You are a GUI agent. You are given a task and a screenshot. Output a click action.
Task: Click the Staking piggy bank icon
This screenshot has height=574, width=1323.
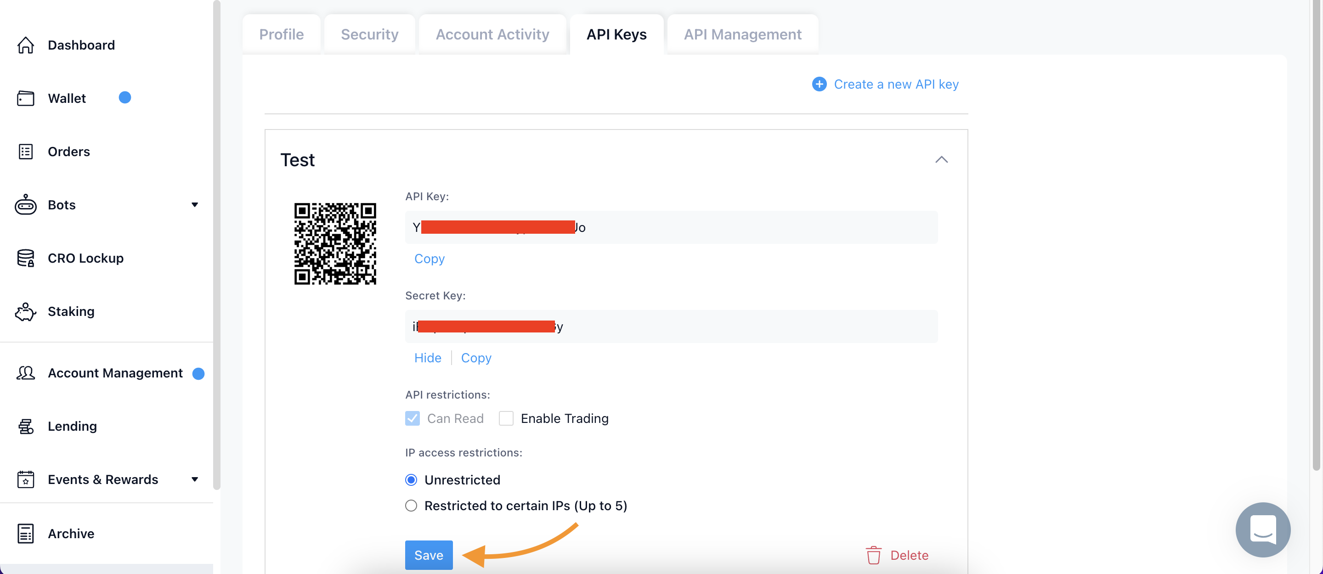[x=25, y=312]
